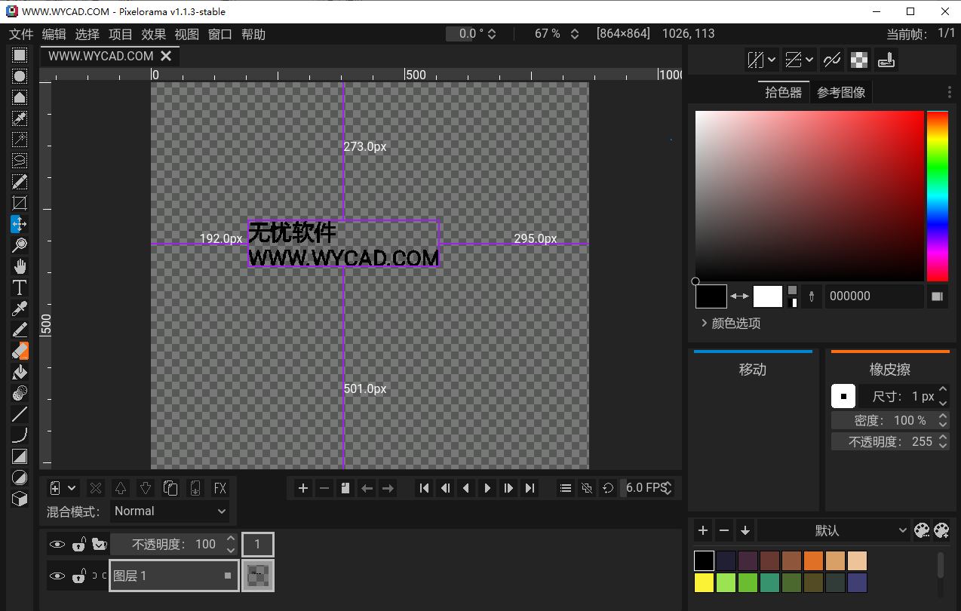Select the Pan tool
Viewport: 961px width, 611px height.
[19, 266]
